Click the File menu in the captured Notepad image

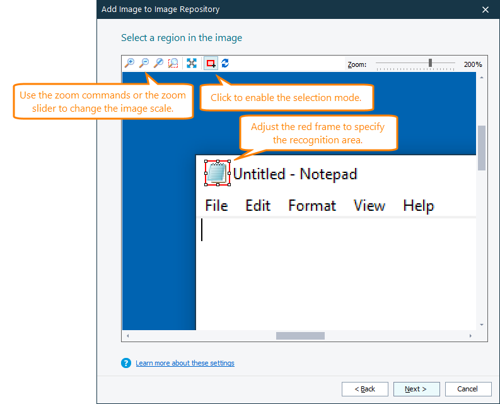[216, 205]
